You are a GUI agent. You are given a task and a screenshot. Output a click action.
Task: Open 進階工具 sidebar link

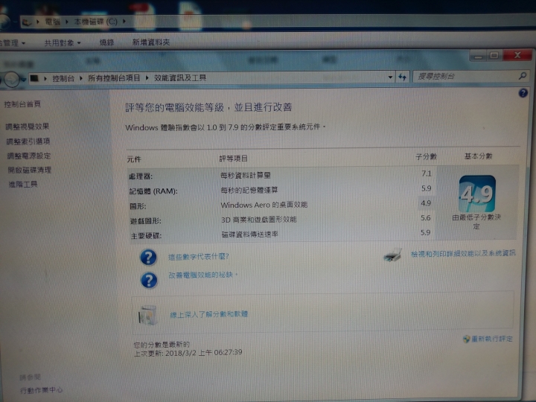pyautogui.click(x=23, y=185)
